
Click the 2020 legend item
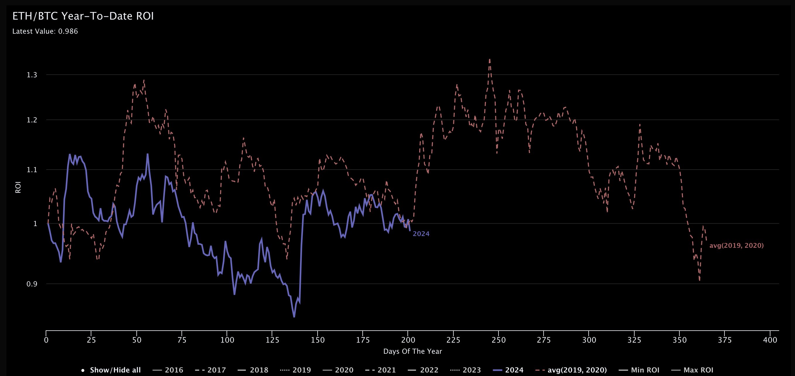(x=344, y=370)
